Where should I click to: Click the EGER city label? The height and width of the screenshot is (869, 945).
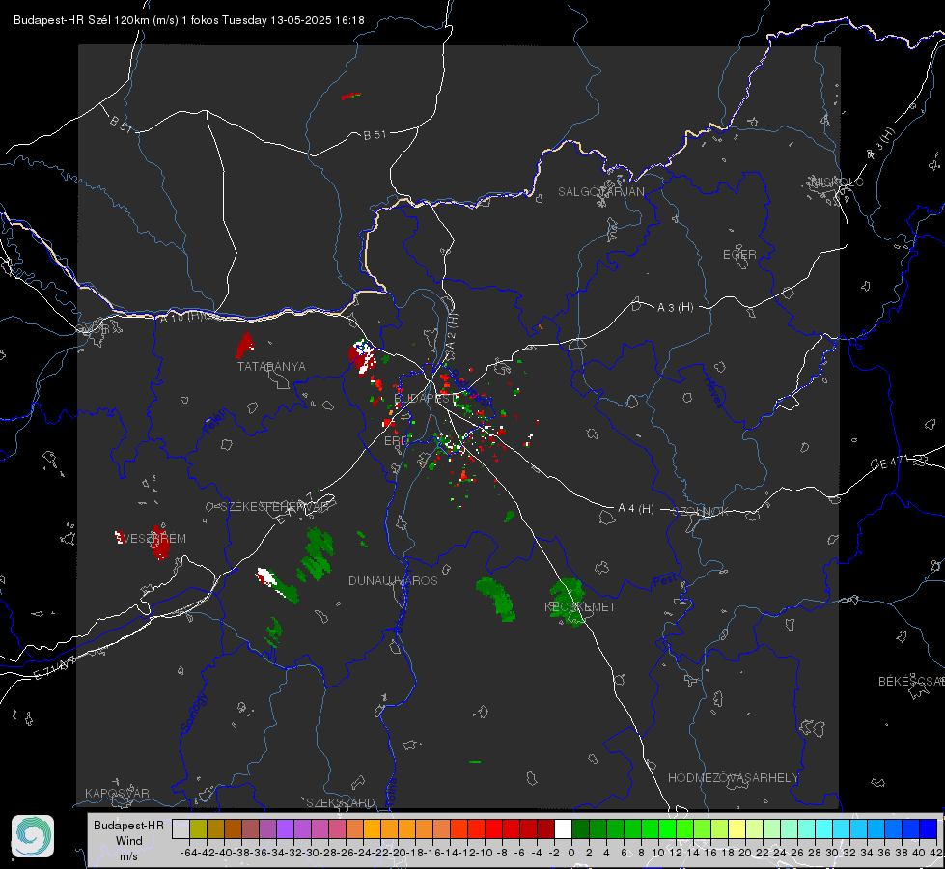coord(739,255)
